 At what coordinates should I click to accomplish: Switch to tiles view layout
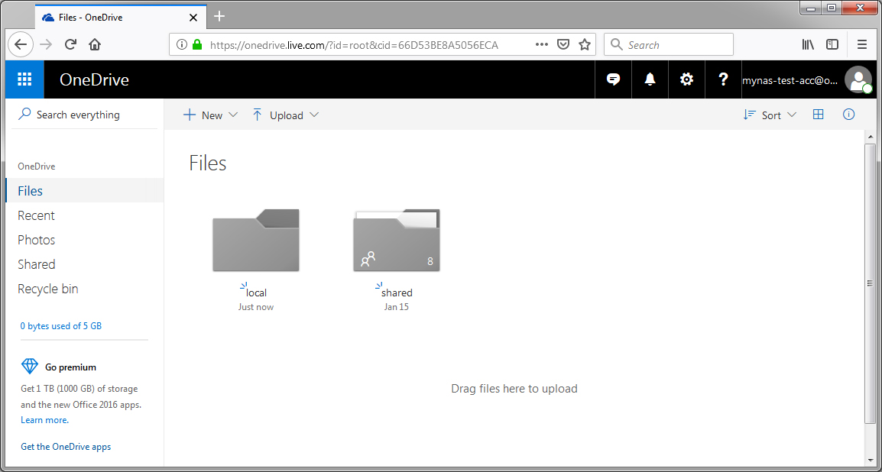pos(818,115)
